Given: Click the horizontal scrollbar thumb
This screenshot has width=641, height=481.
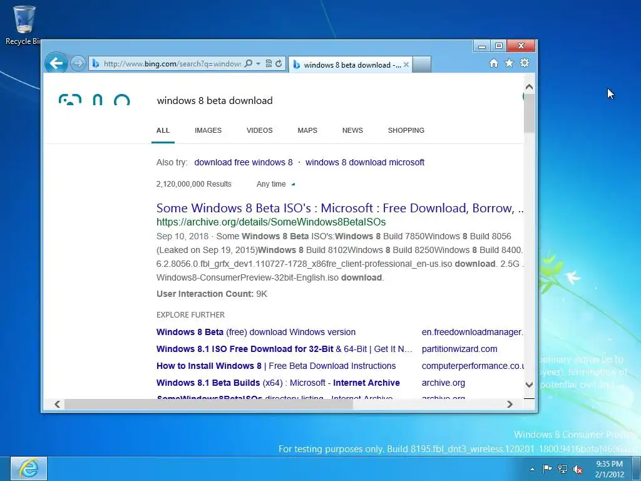Looking at the screenshot, I should click(x=208, y=404).
